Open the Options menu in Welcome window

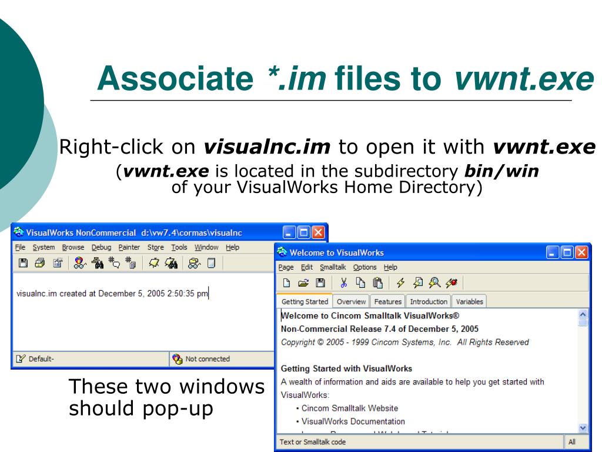(x=364, y=267)
